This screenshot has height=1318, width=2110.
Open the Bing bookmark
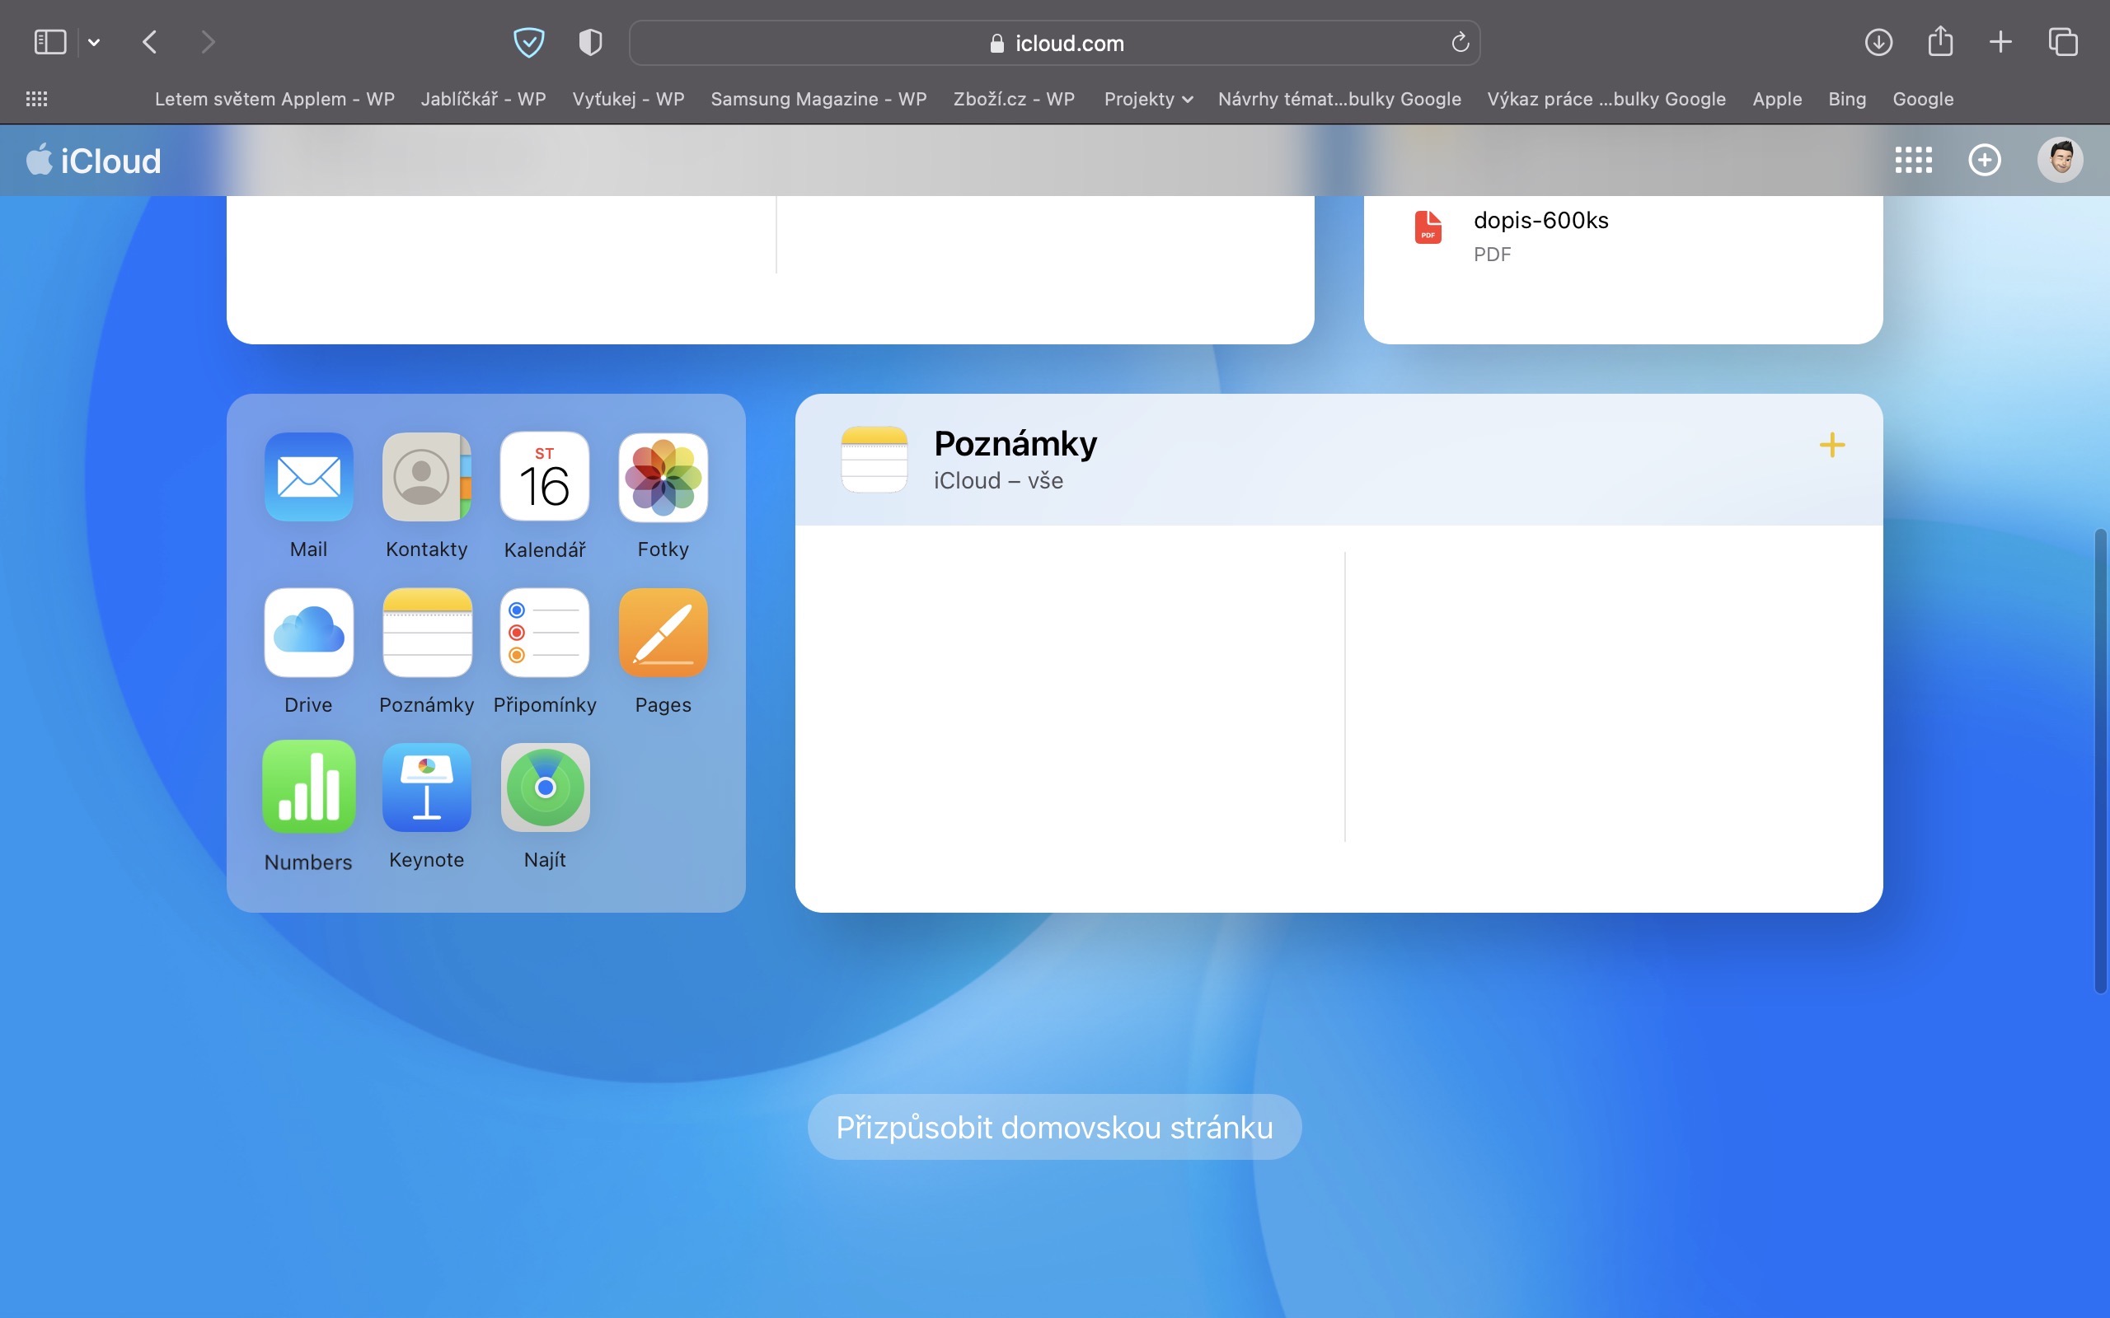[x=1847, y=99]
